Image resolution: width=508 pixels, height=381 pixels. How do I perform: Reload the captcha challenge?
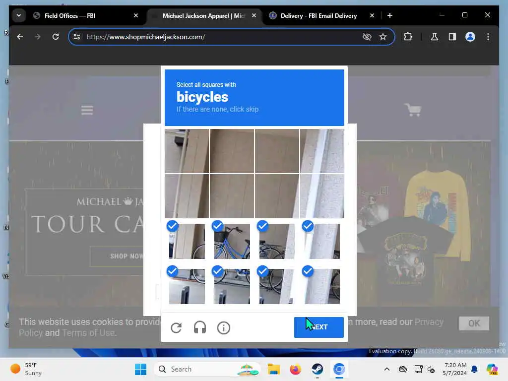coord(176,328)
